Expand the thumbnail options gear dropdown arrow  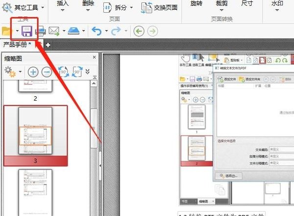point(20,72)
